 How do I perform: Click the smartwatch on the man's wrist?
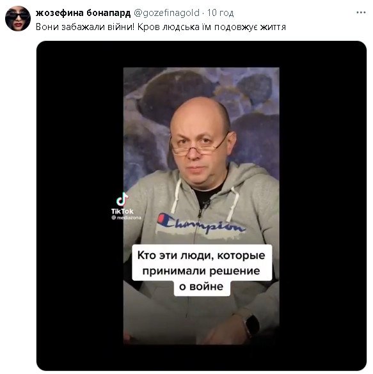pyautogui.click(x=251, y=325)
